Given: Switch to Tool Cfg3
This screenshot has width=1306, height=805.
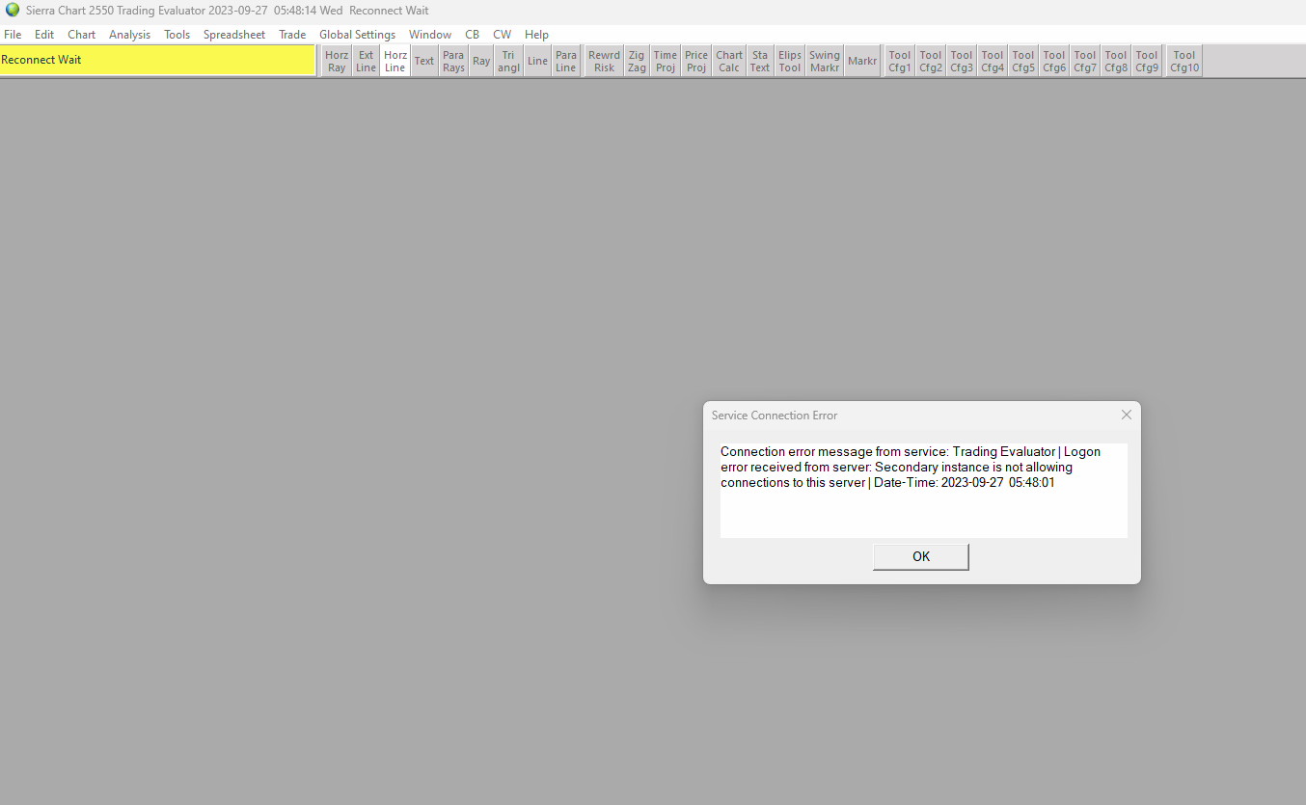Looking at the screenshot, I should pos(962,61).
